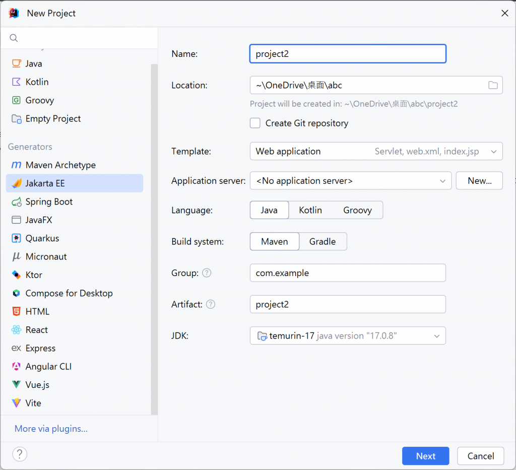
Task: Select Gradle as build system
Action: [x=322, y=242]
